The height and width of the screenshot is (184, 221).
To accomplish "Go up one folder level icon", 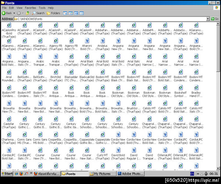I will click(x=28, y=13).
